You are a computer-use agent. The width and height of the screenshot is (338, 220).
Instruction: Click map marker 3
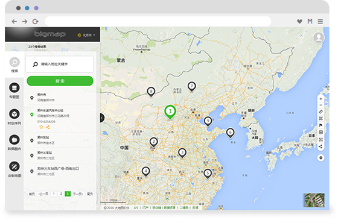coord(182,153)
